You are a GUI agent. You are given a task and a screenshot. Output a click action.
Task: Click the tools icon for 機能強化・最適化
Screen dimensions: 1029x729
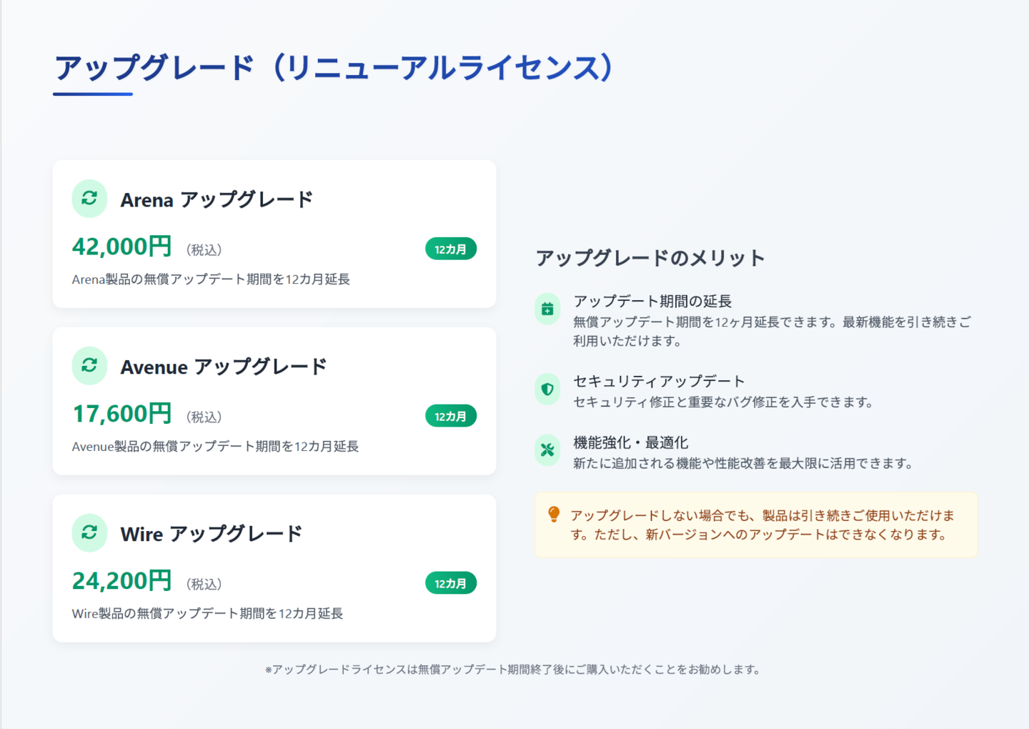pos(547,450)
